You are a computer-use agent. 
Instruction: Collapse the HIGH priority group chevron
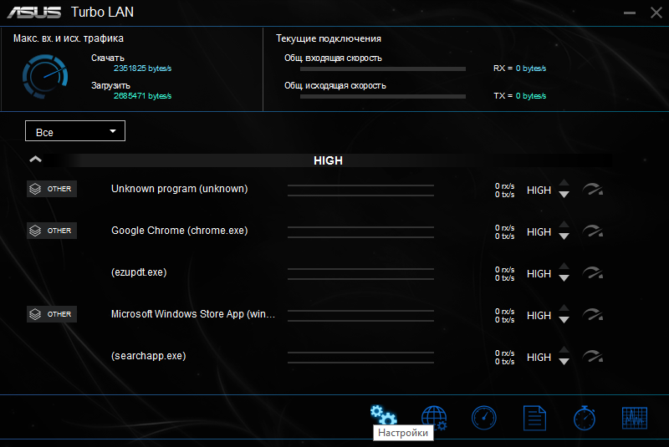click(35, 160)
